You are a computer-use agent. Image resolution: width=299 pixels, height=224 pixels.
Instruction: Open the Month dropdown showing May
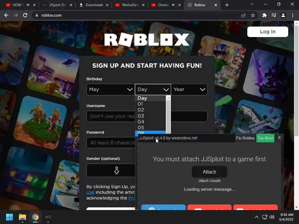pyautogui.click(x=111, y=89)
